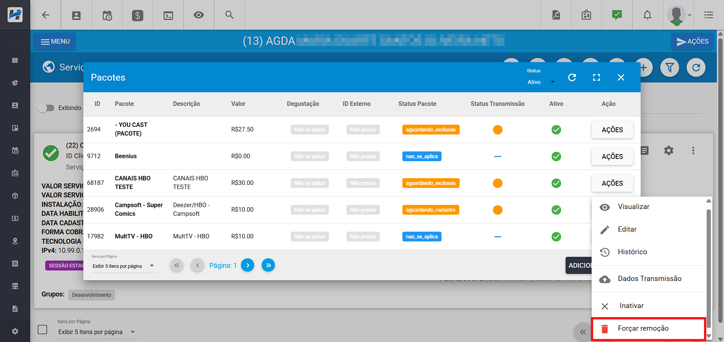Click the Desenvolvimento group chip

tap(92, 295)
